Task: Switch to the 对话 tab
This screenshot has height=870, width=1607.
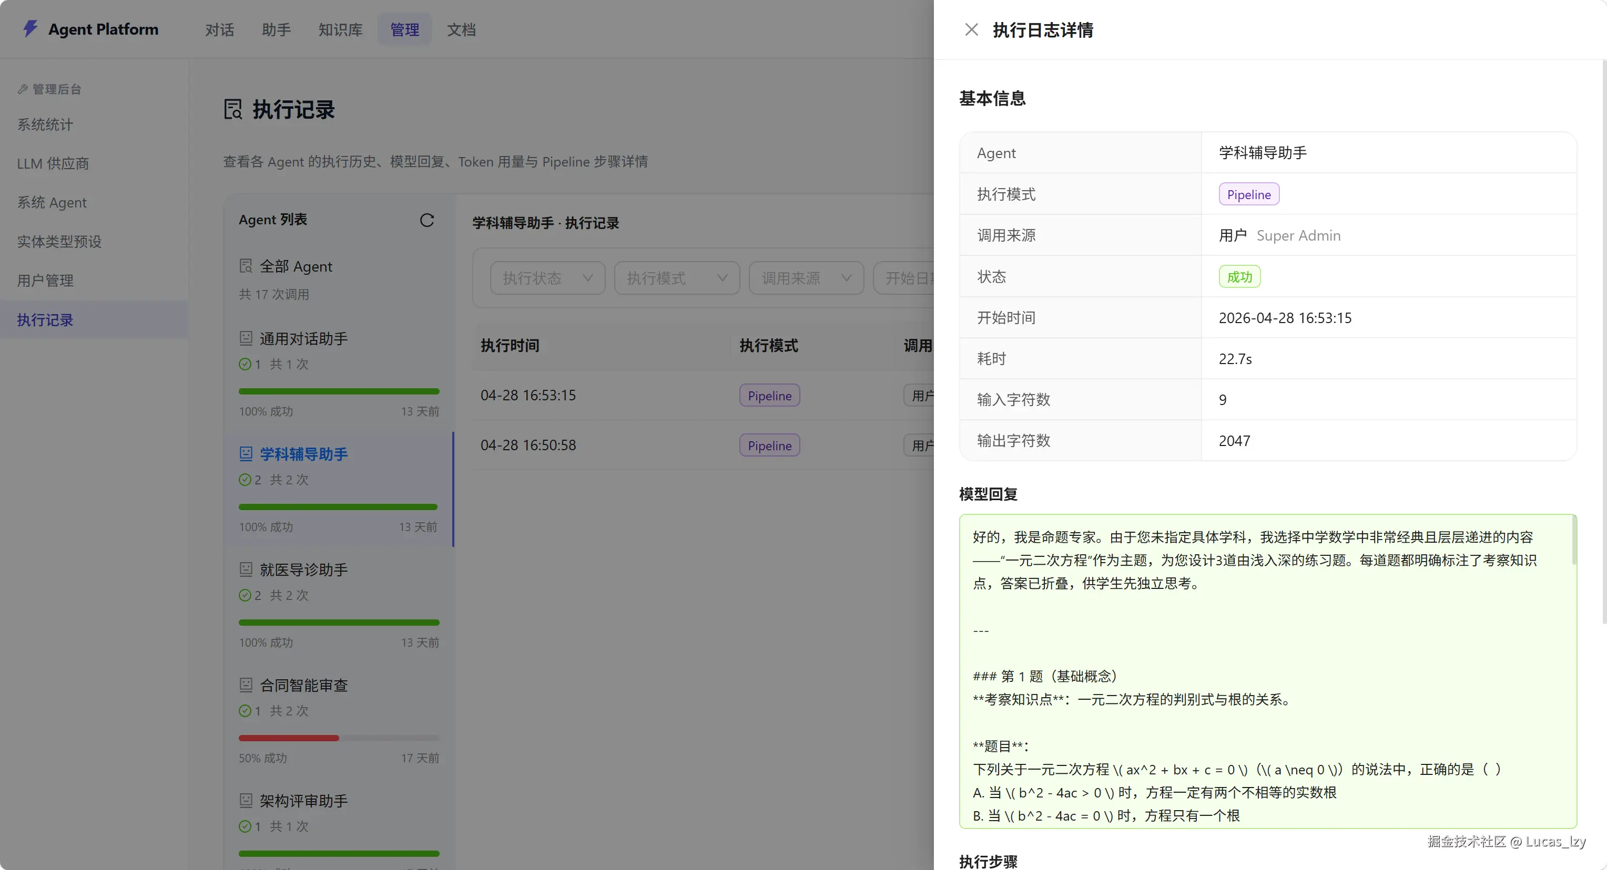Action: [x=220, y=29]
